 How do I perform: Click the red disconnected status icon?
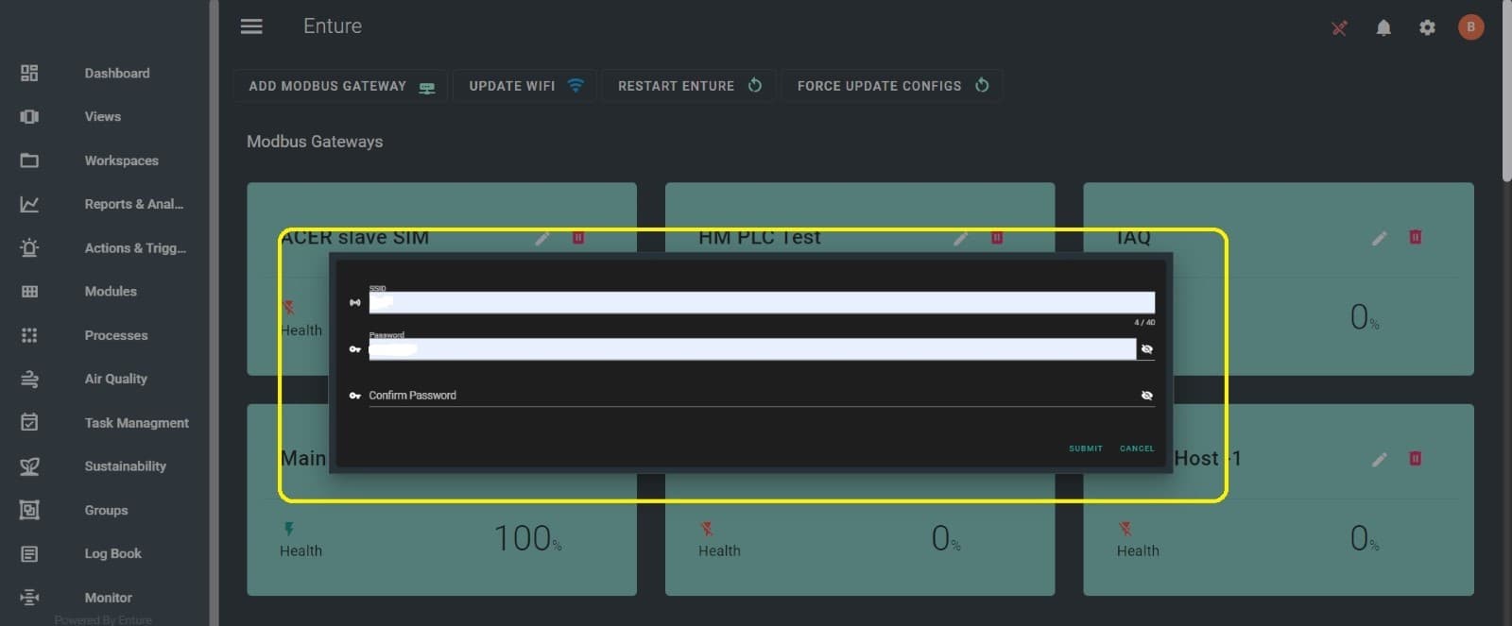pos(1339,28)
